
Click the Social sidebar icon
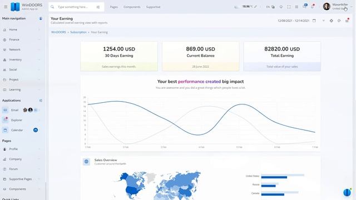point(4,69)
